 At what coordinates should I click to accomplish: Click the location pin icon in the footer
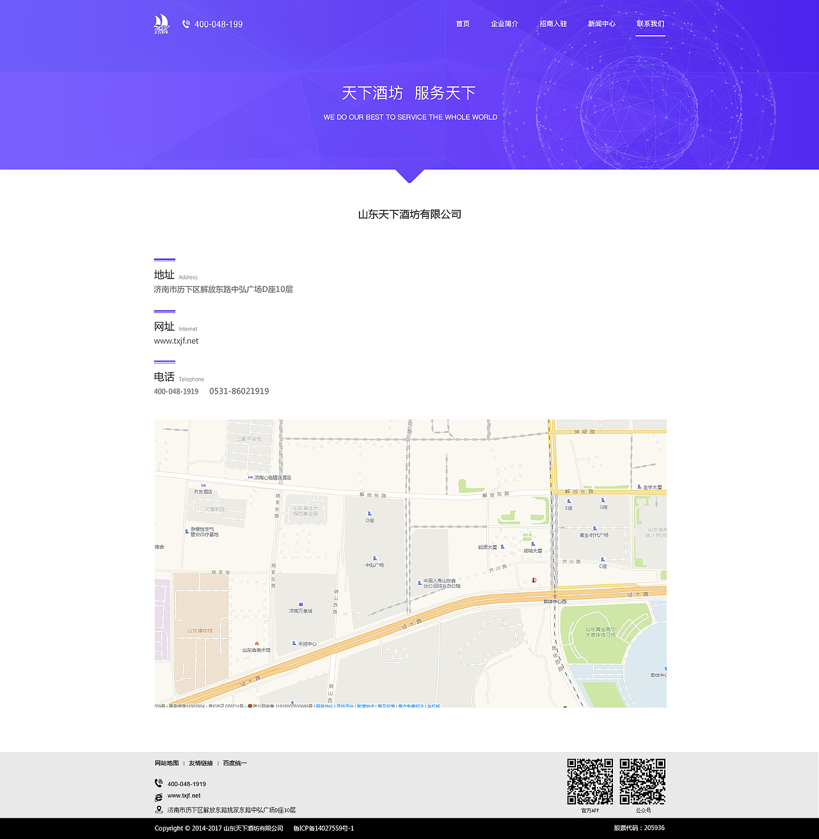[157, 808]
